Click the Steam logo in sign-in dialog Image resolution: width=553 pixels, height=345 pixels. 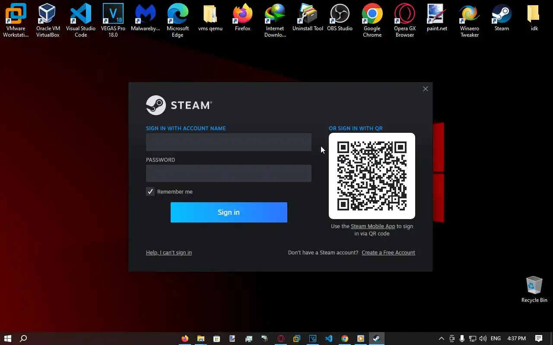(x=179, y=105)
